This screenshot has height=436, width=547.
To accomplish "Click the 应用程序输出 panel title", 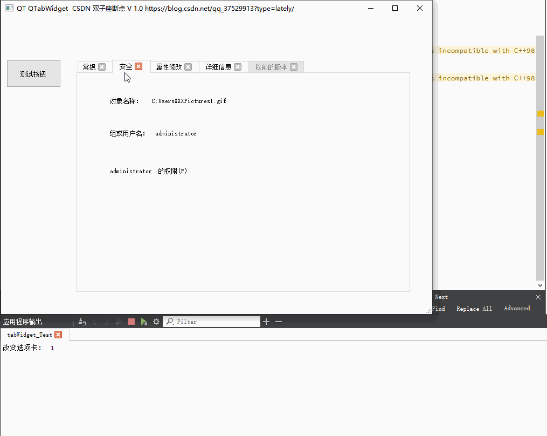I will click(x=22, y=322).
